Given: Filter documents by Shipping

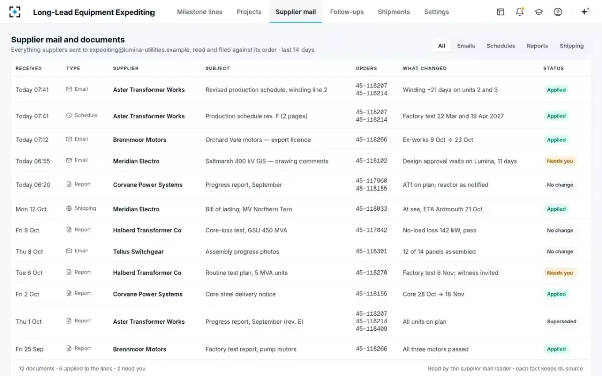Looking at the screenshot, I should pyautogui.click(x=572, y=46).
